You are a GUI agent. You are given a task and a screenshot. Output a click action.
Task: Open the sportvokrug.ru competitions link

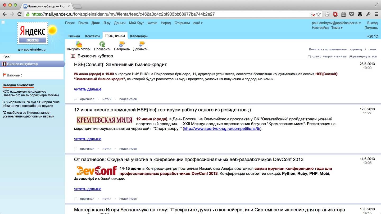[x=222, y=129]
